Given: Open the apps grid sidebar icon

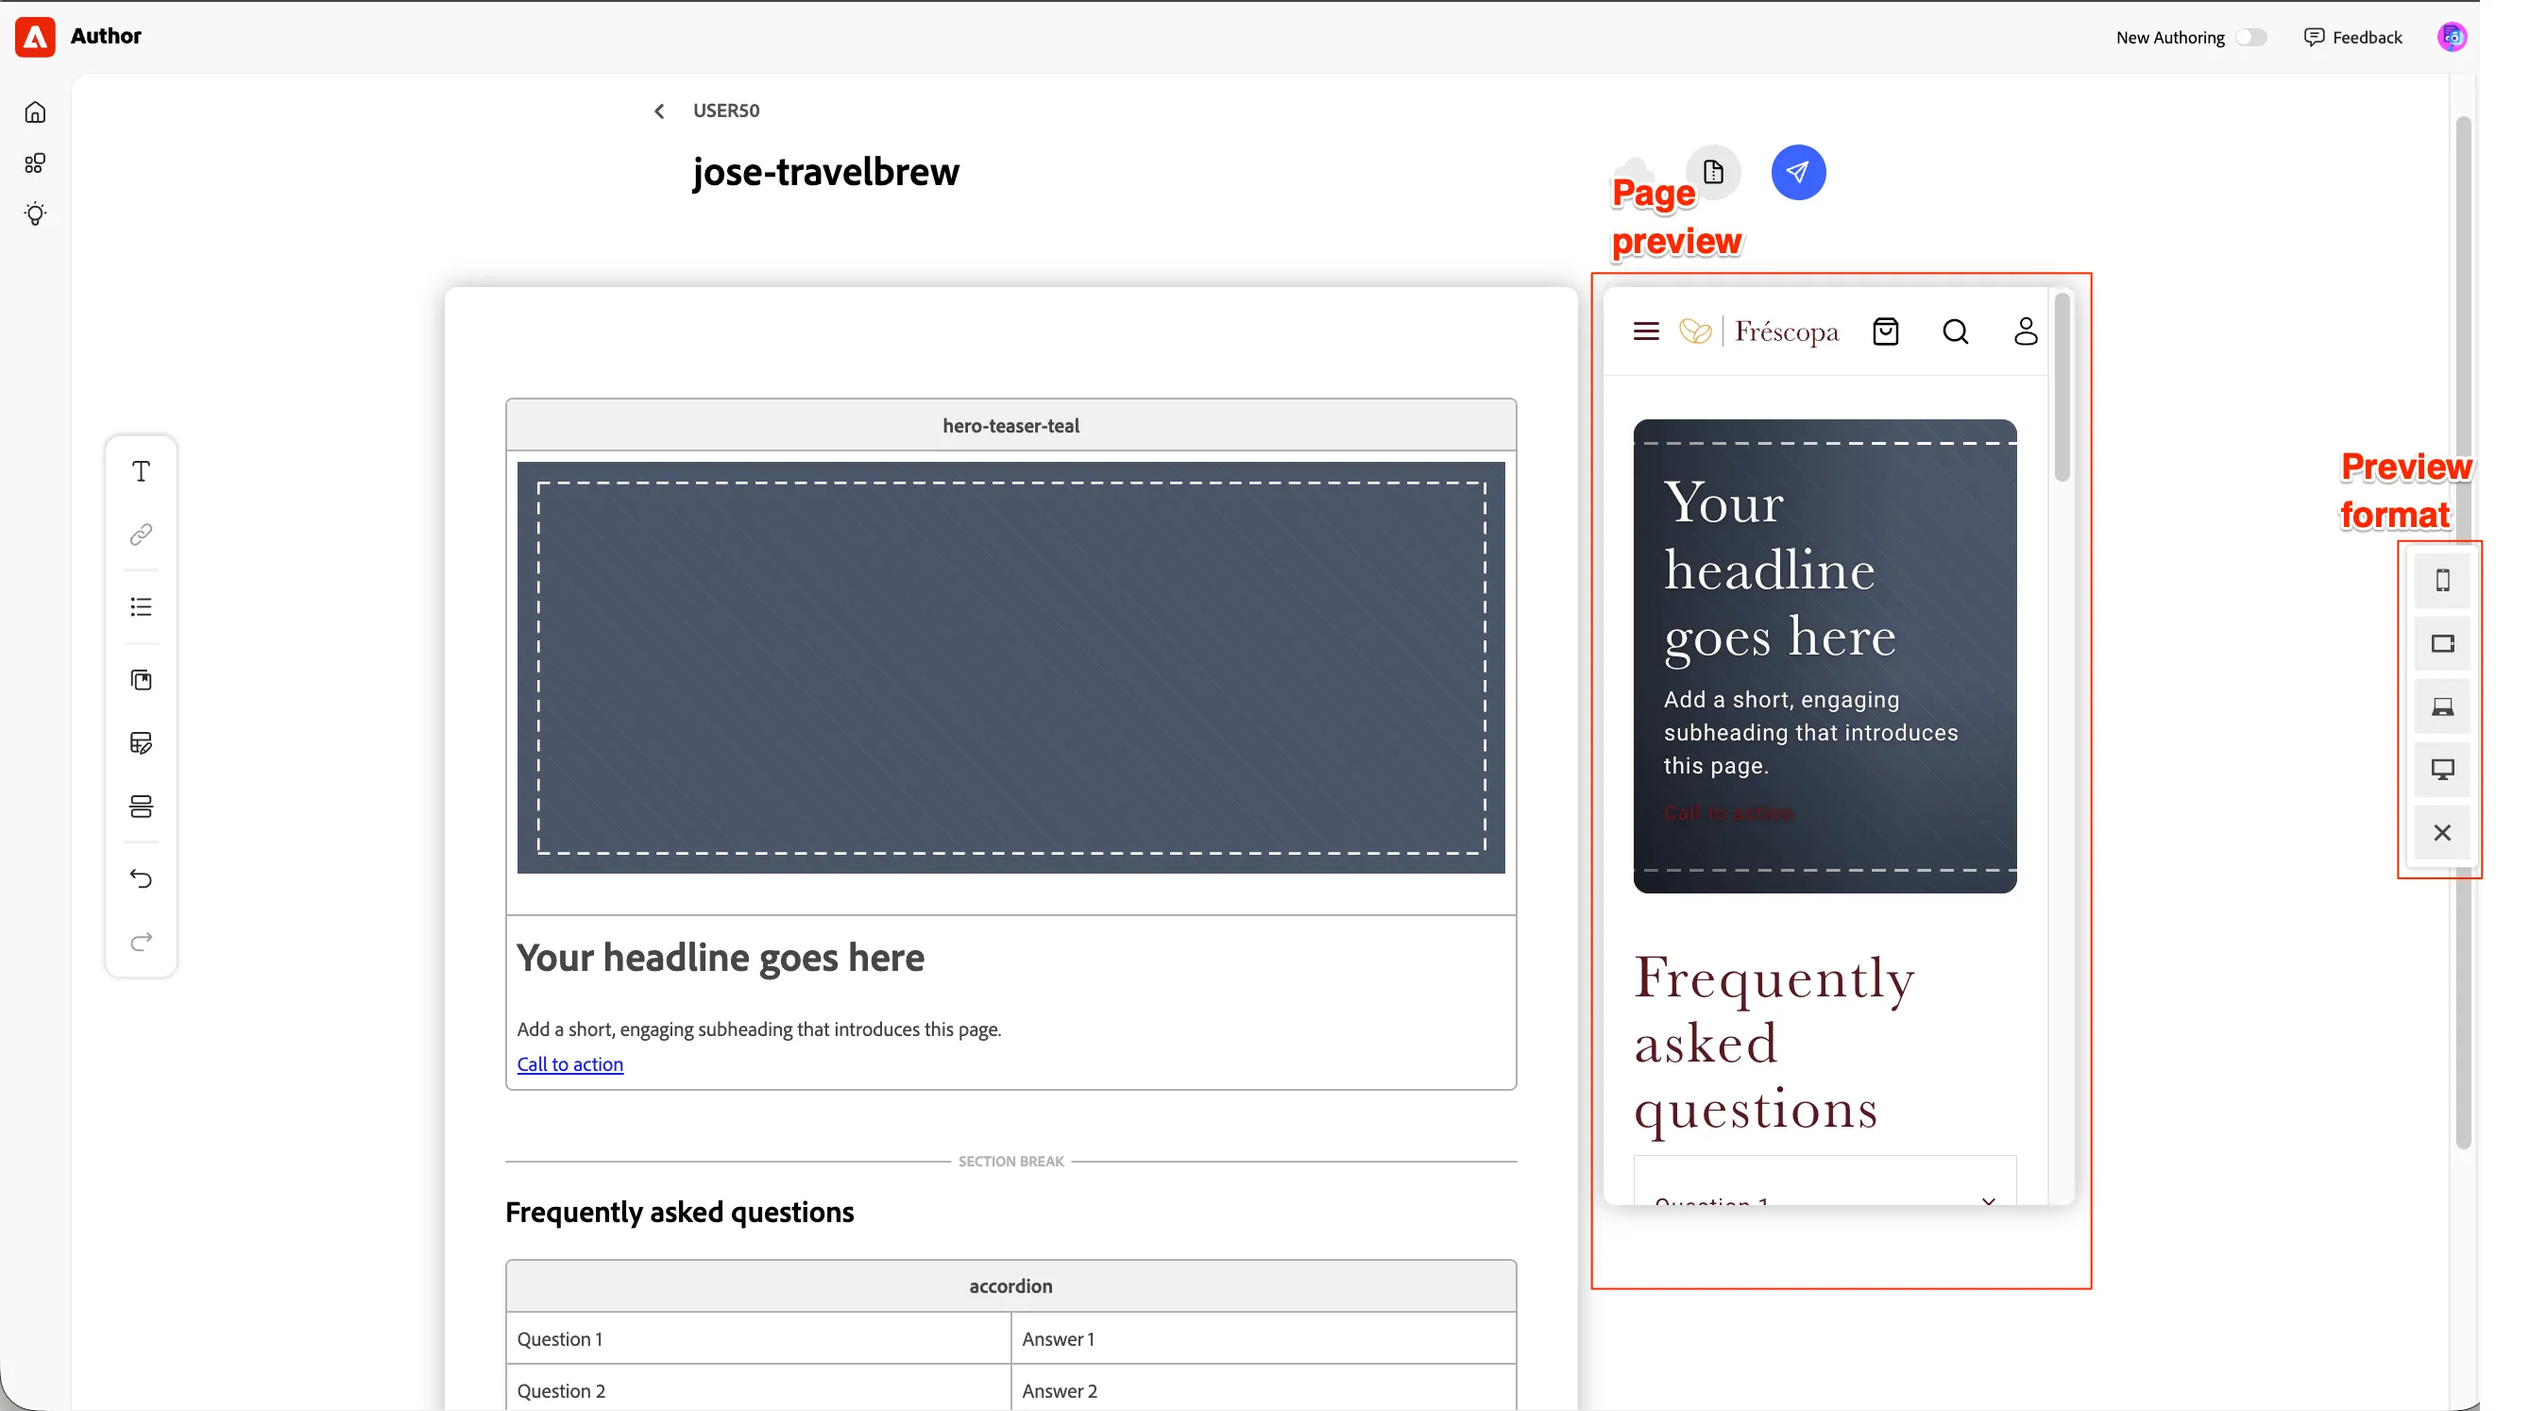Looking at the screenshot, I should (35, 163).
